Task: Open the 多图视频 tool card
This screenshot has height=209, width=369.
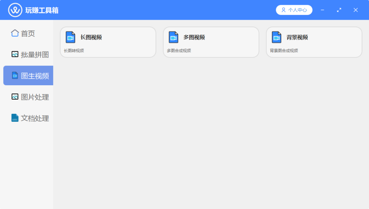Action: point(211,42)
